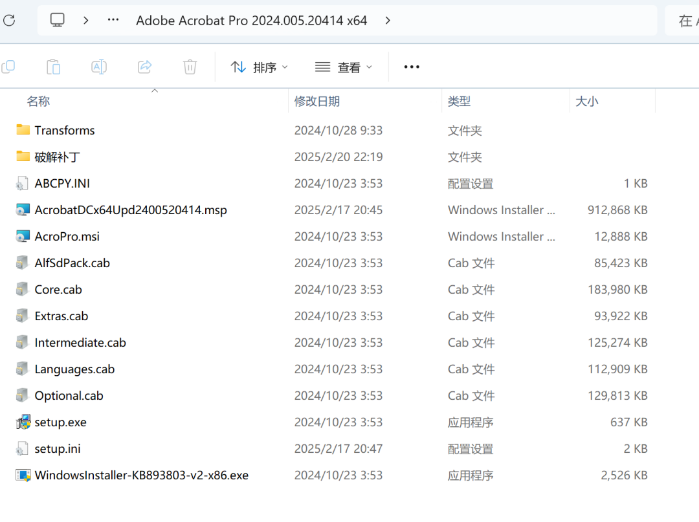The width and height of the screenshot is (699, 522).
Task: Select the AcrobatDCx64Upd2400520414.msp file name
Action: coord(131,210)
